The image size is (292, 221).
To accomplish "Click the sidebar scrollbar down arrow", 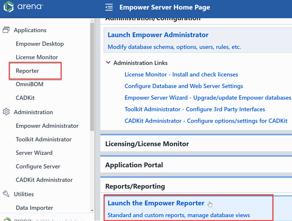I will pos(92,210).
